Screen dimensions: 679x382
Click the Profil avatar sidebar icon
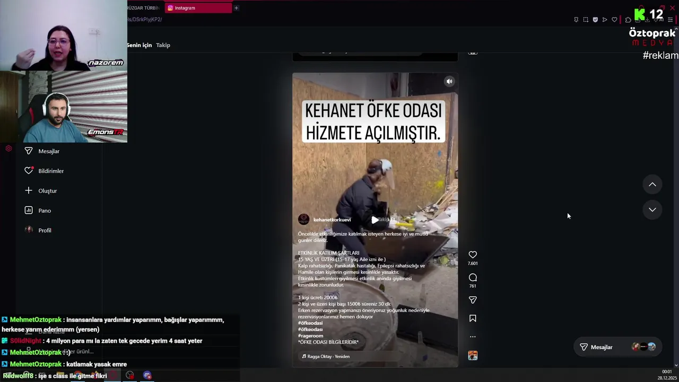pyautogui.click(x=29, y=230)
